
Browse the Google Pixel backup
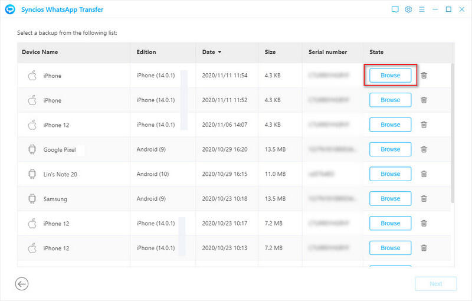(x=390, y=149)
